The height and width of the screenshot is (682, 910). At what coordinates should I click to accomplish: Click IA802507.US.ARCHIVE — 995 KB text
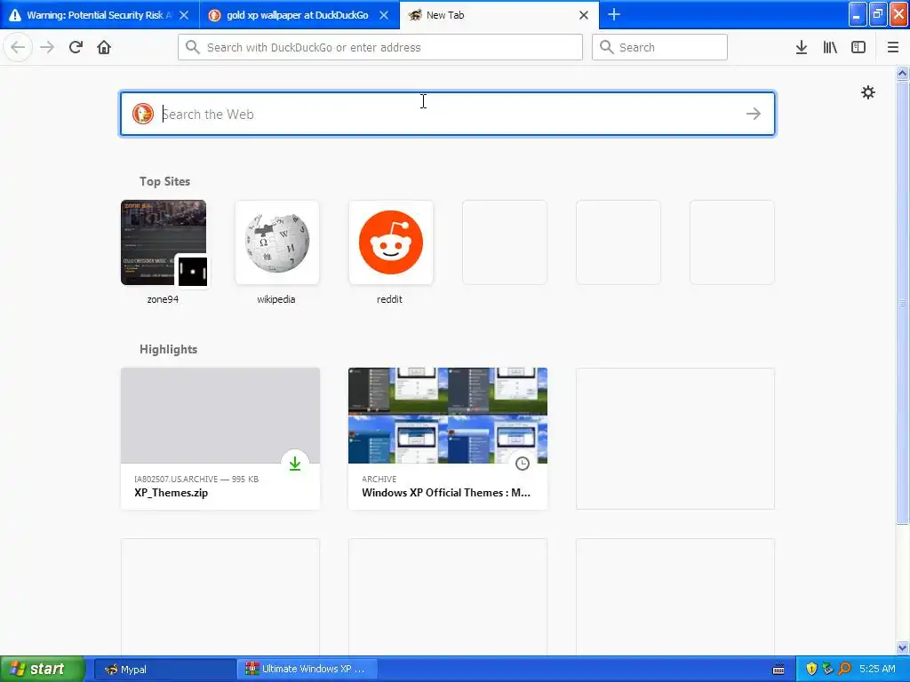(x=196, y=479)
